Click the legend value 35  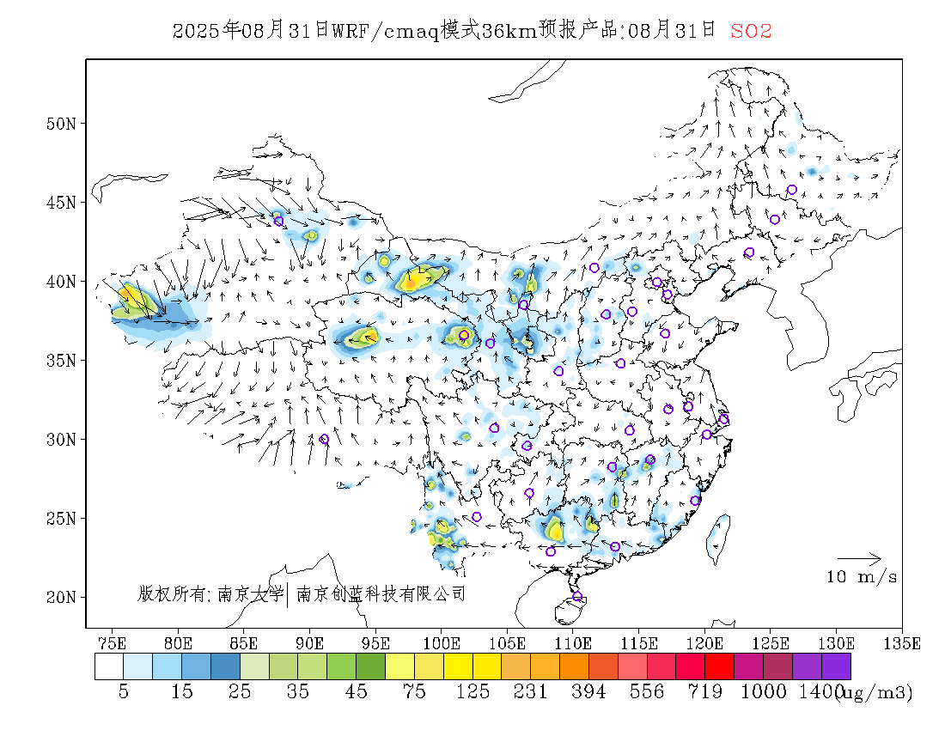pyautogui.click(x=298, y=692)
